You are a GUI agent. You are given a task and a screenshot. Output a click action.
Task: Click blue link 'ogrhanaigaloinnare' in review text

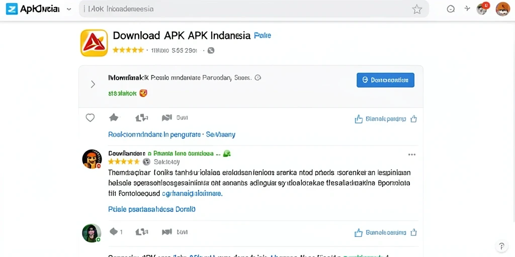[x=193, y=193]
